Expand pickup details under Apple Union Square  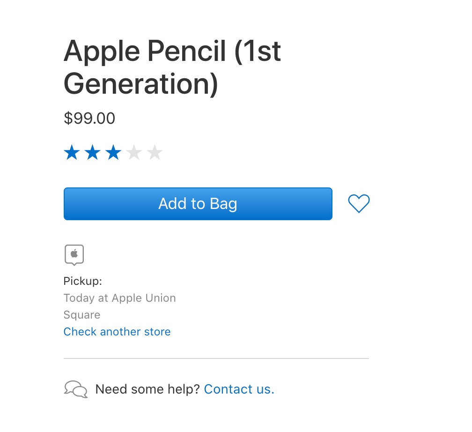pos(119,306)
